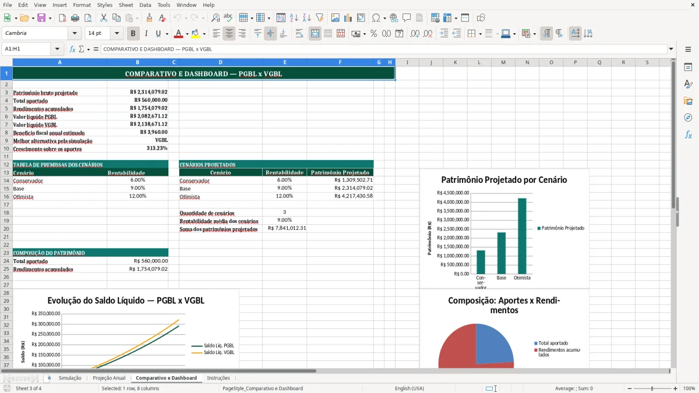Run the spelling check
This screenshot has width=699, height=393.
[x=228, y=18]
